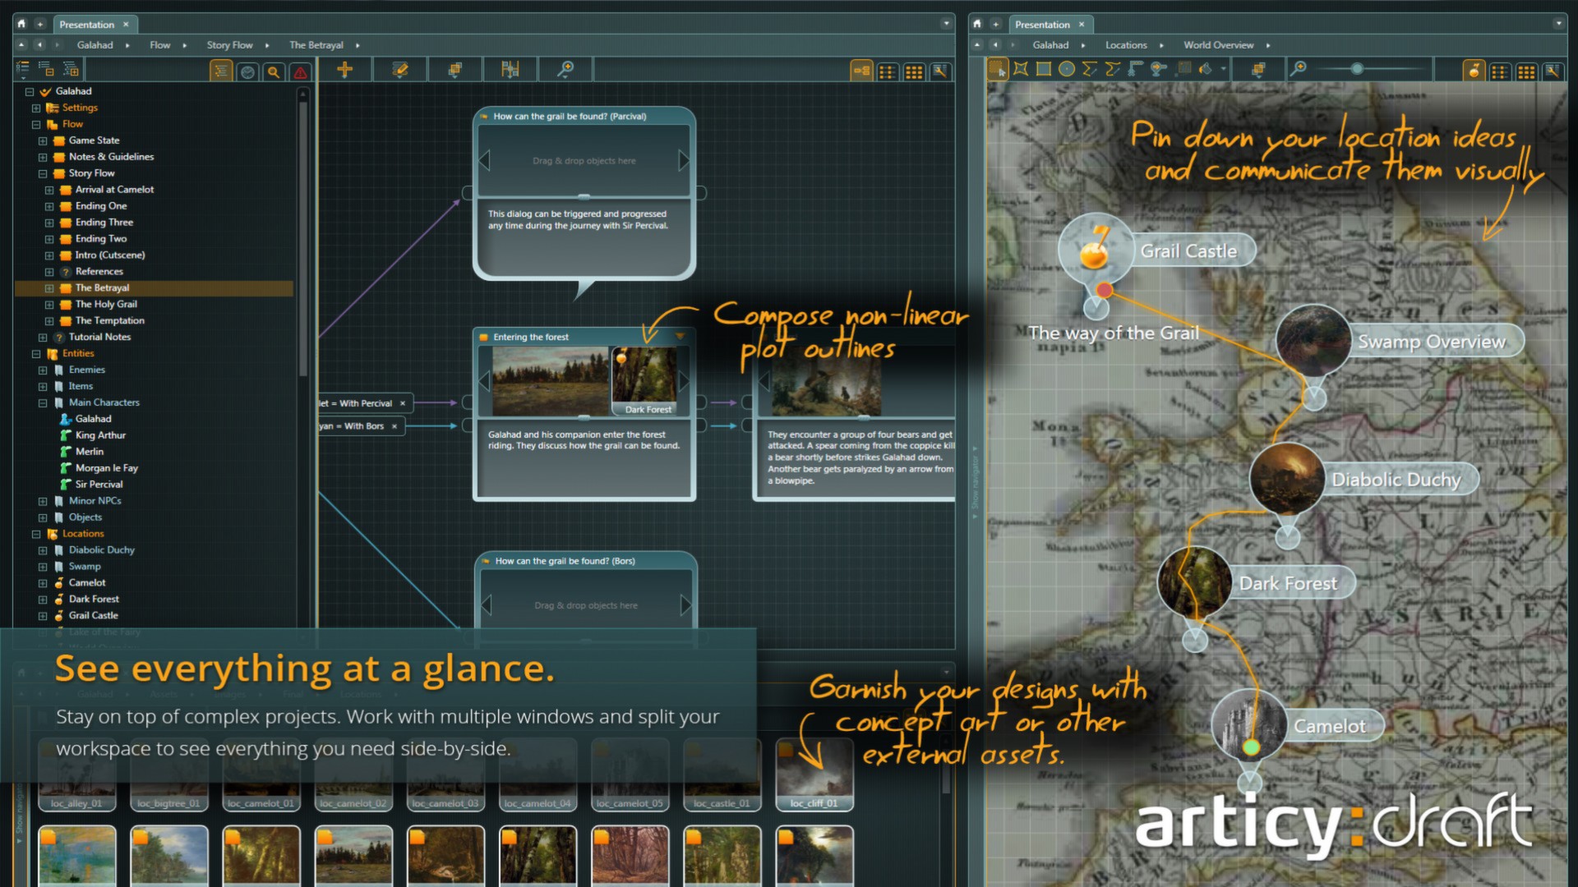The width and height of the screenshot is (1578, 887).
Task: Expand the Enemies folder
Action: 43,370
